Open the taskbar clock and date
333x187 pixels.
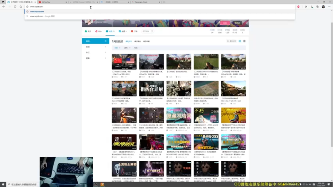(321, 185)
